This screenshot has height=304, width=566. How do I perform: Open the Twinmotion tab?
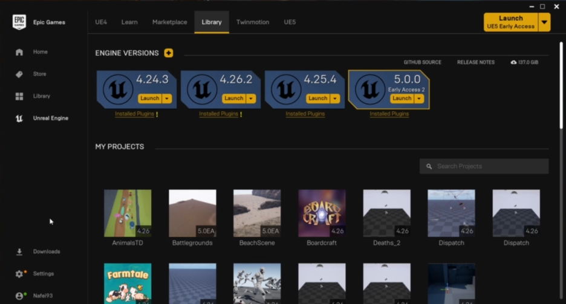point(253,22)
